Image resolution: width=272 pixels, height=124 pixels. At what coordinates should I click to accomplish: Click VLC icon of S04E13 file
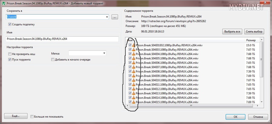pyautogui.click(x=134, y=93)
